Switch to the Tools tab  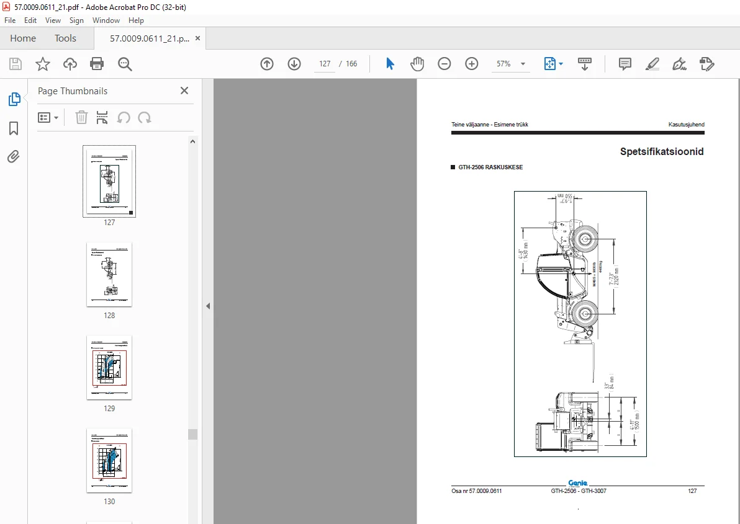(65, 38)
